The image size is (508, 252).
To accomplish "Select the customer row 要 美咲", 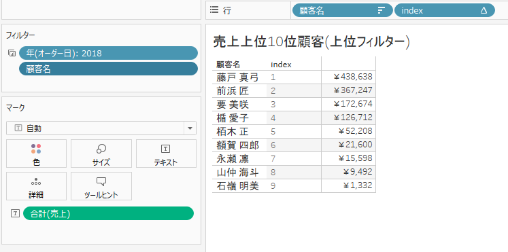I will click(233, 104).
